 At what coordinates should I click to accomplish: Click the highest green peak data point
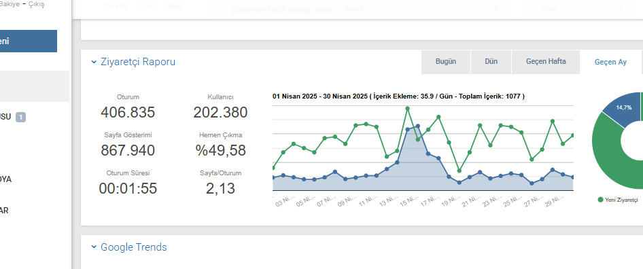pos(407,109)
